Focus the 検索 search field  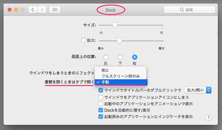(x=189, y=10)
